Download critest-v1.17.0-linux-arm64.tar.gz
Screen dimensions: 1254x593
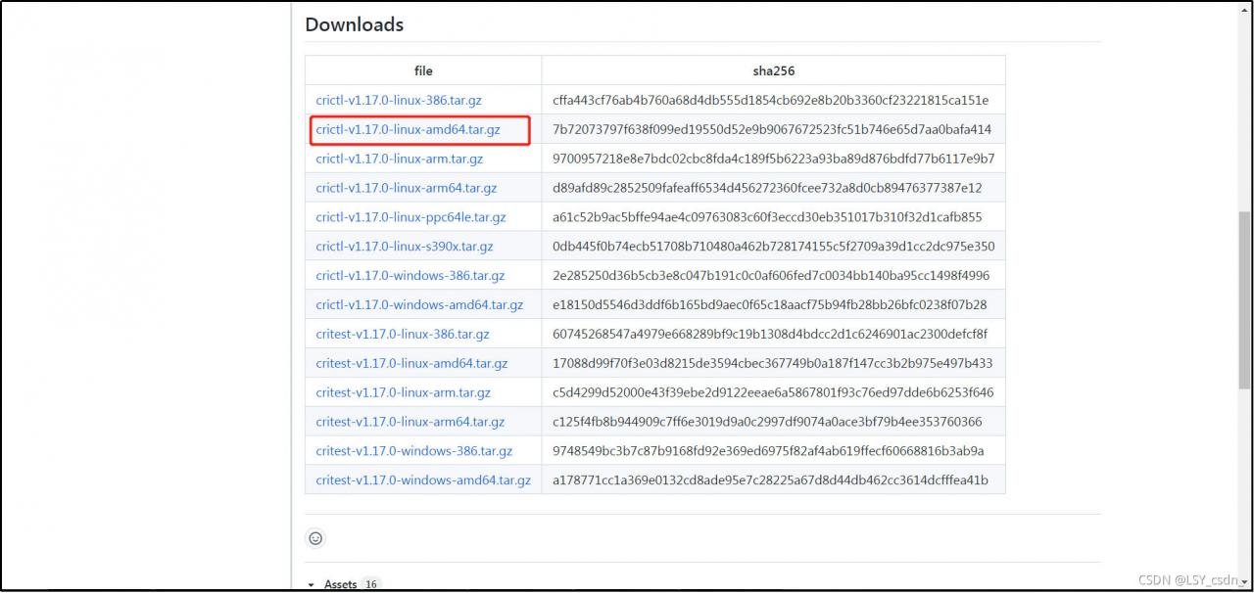coord(410,422)
